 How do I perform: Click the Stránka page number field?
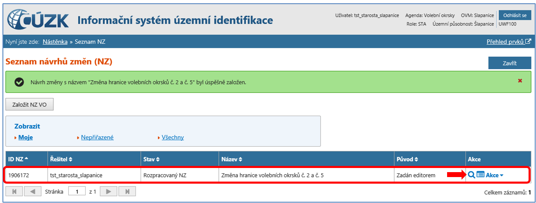coord(77,191)
